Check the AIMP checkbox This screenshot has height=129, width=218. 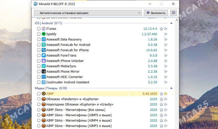click(39, 94)
